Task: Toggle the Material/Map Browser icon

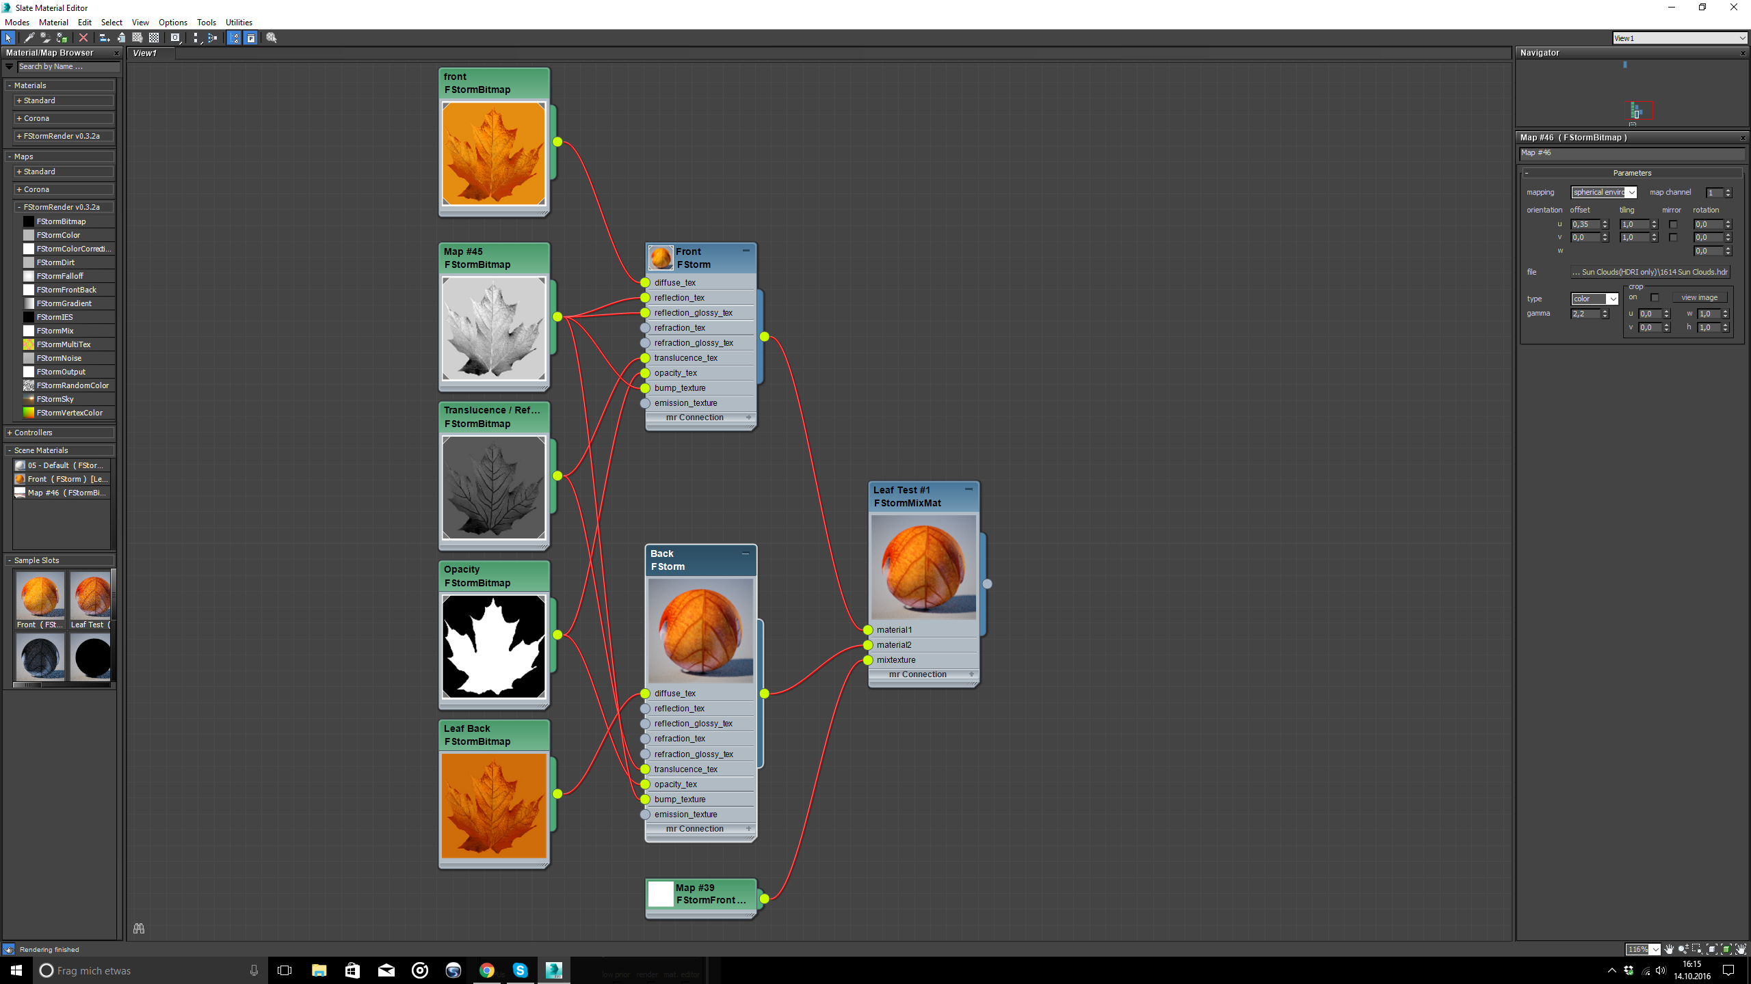Action: click(234, 38)
